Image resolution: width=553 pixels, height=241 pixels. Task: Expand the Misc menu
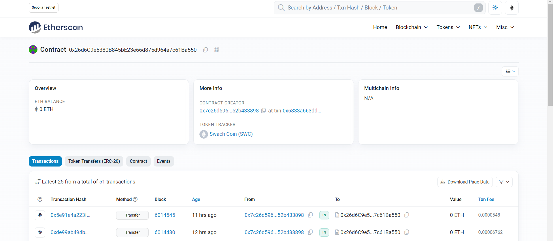(x=505, y=27)
